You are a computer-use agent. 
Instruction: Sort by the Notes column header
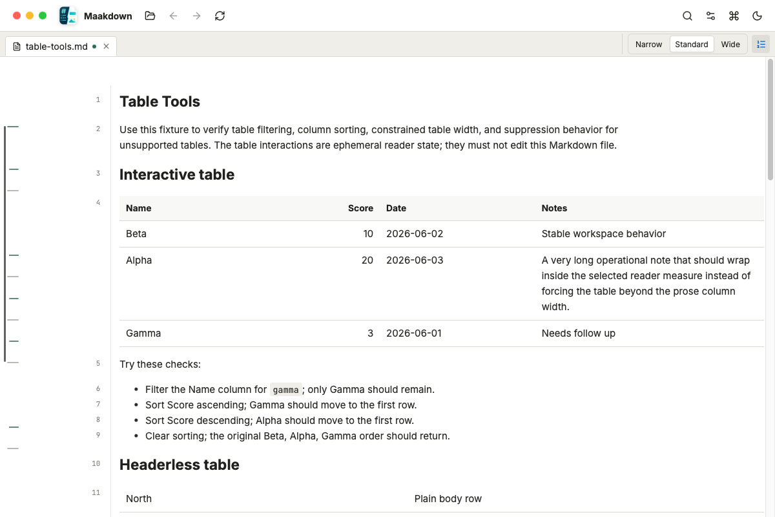pyautogui.click(x=554, y=208)
